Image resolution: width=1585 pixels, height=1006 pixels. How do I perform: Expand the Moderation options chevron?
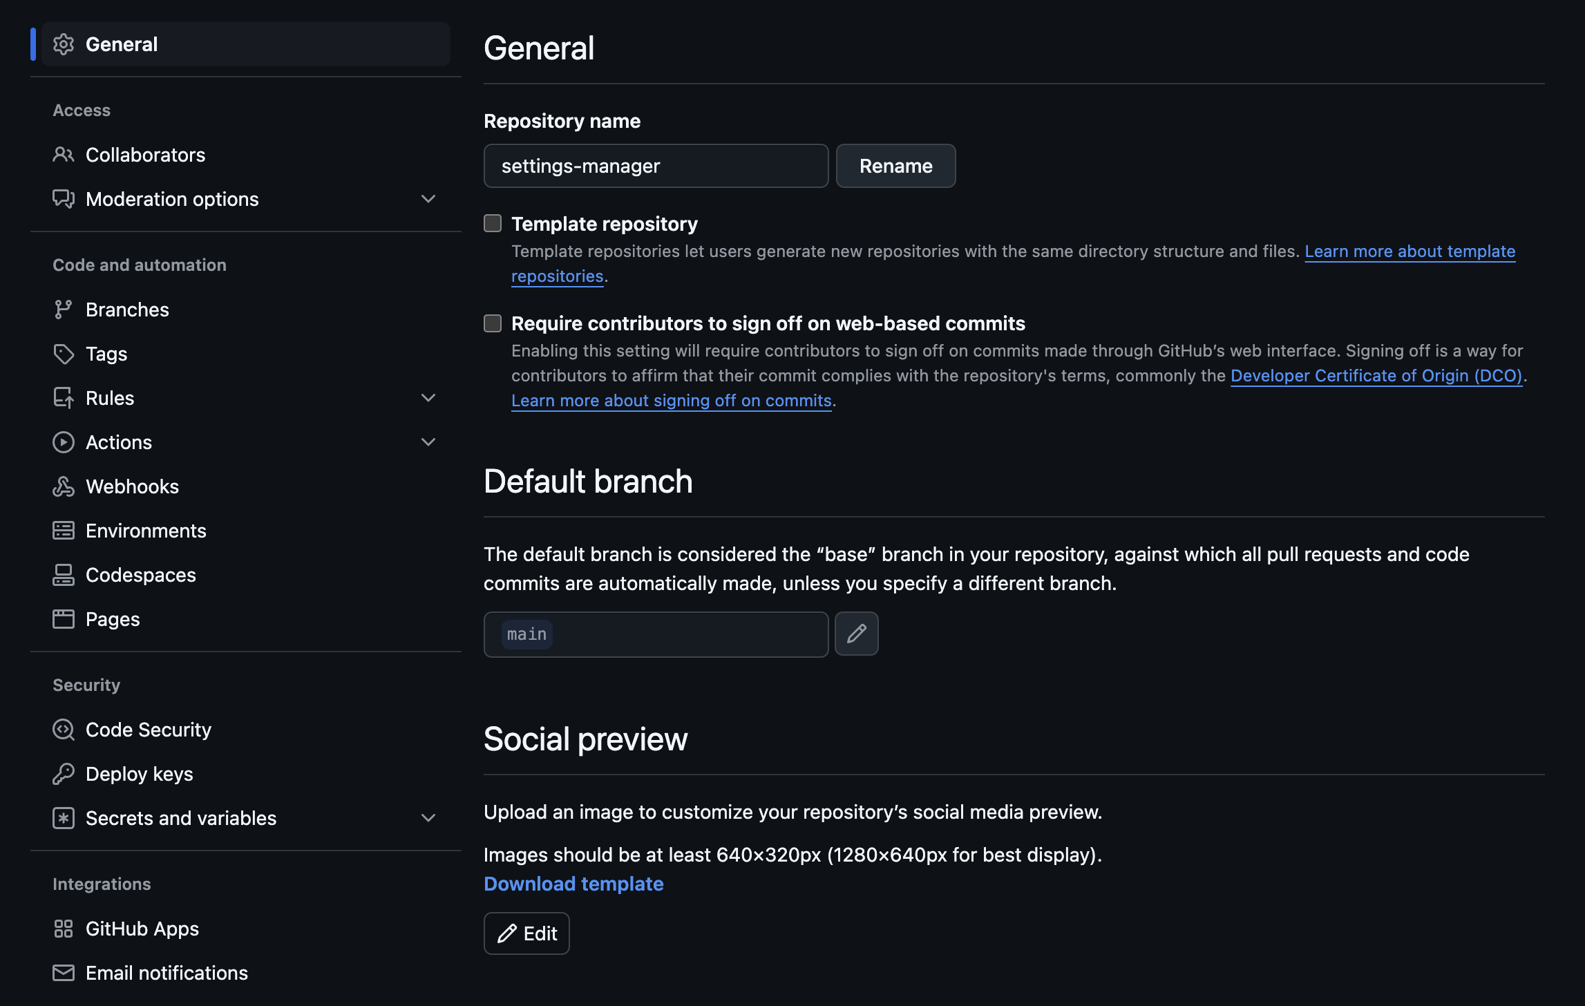tap(428, 199)
